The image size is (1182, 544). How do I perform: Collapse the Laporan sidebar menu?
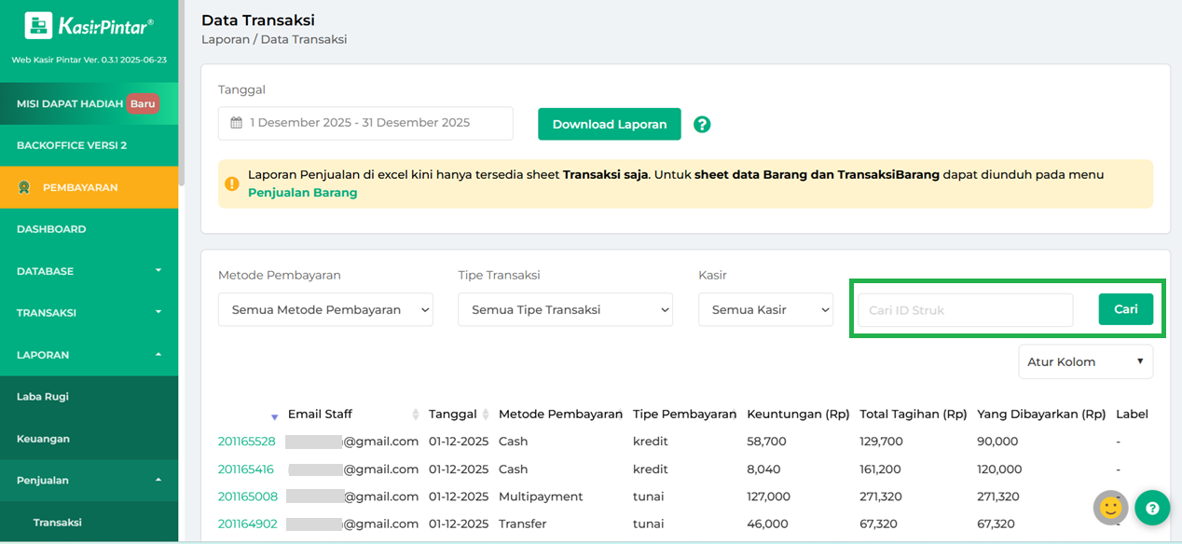89,355
